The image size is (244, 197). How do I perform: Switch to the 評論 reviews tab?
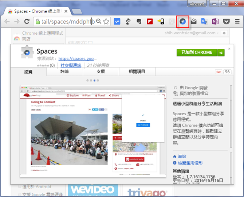click(64, 72)
